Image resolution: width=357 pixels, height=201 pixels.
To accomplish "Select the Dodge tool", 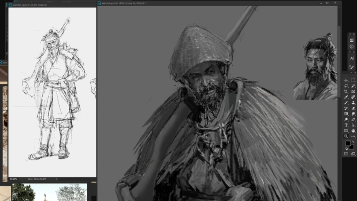I will point(346,120).
